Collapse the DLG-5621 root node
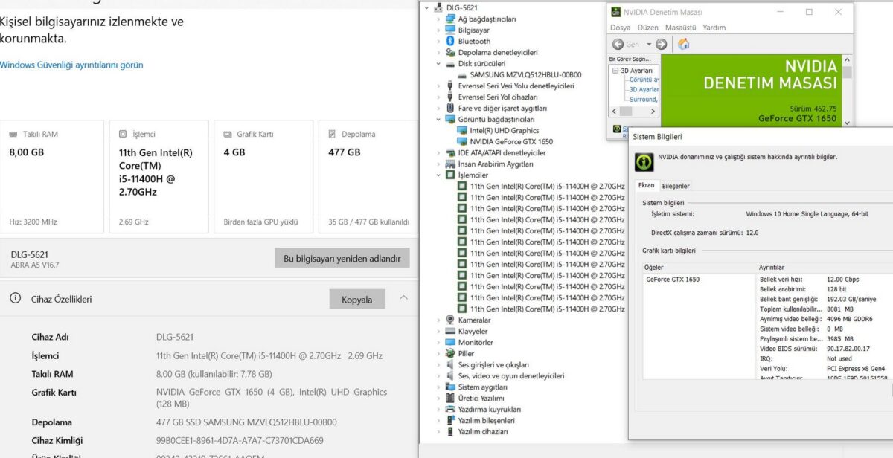The width and height of the screenshot is (893, 458). pyautogui.click(x=426, y=7)
